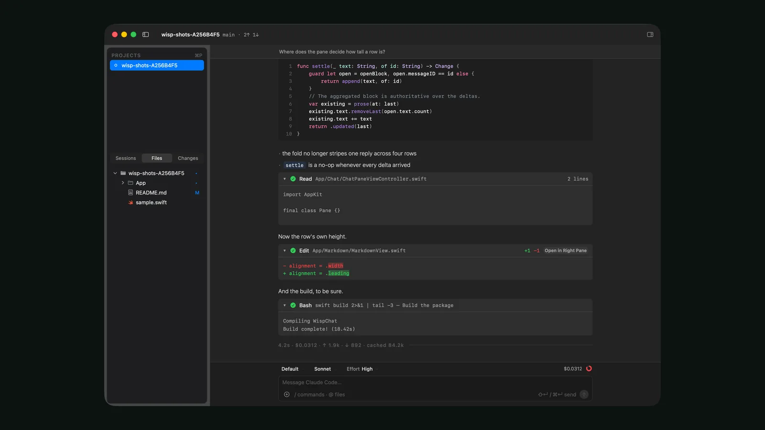Click the +1 additions count

527,250
